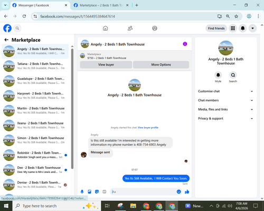The image size is (264, 211).
Task: Click the More Options button
Action: click(161, 64)
